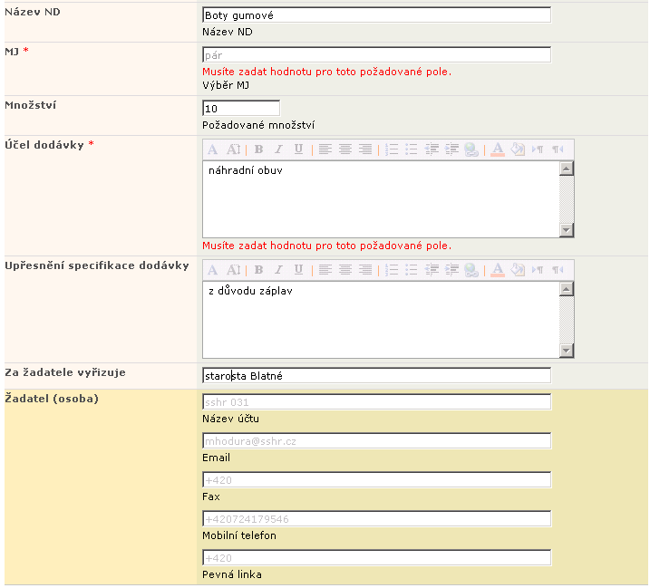Click the Název ND field with Boty gumové

point(377,15)
